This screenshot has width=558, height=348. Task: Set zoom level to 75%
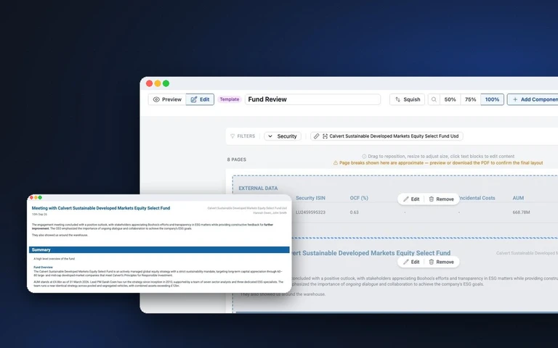pos(471,99)
